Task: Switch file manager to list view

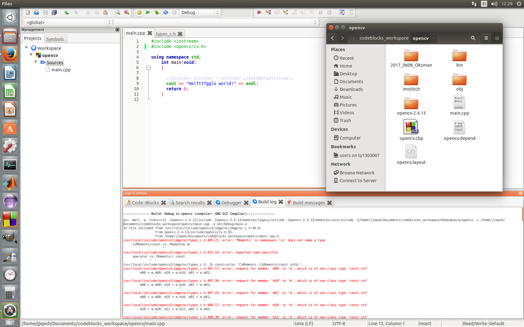Action: 486,38
